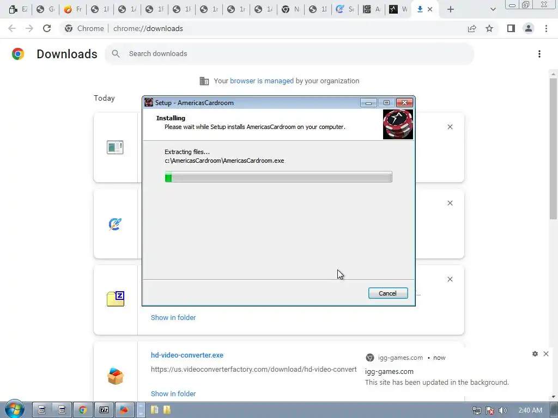This screenshot has height=418, width=558.
Task: Click the hd-video-converter box icon
Action: tap(116, 376)
